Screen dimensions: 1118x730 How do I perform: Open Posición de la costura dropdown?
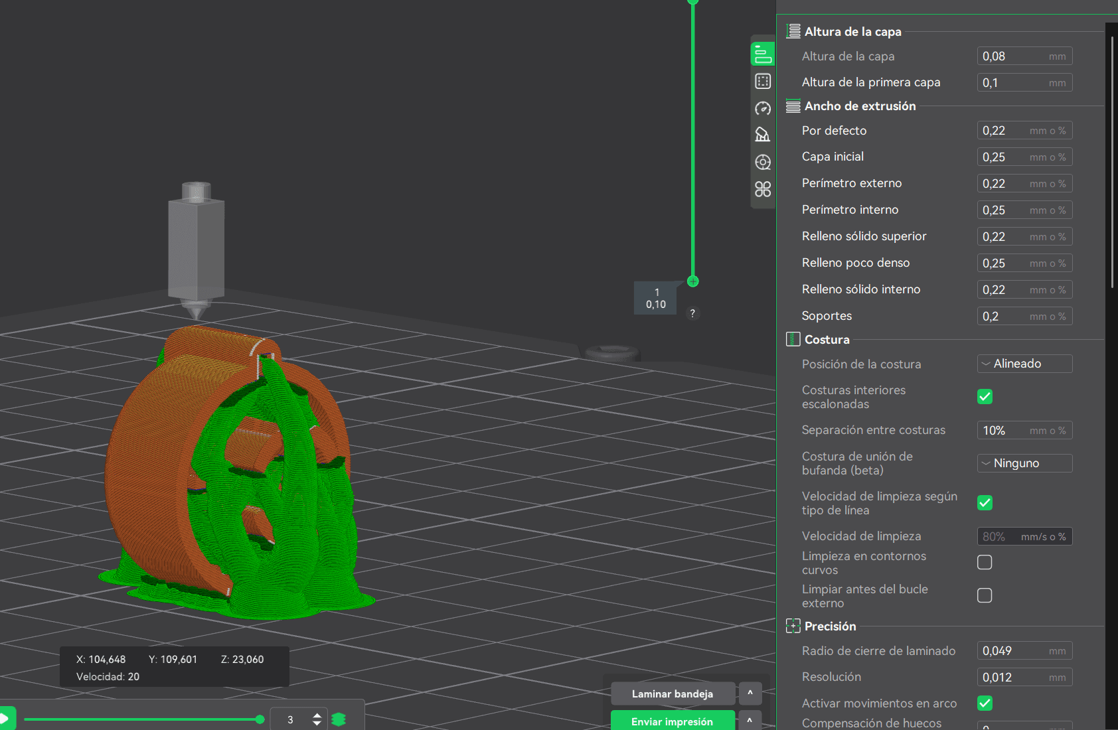point(1024,364)
